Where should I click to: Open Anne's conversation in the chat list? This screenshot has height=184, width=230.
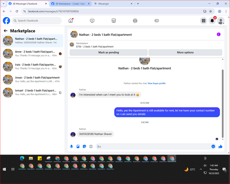[x=32, y=54]
